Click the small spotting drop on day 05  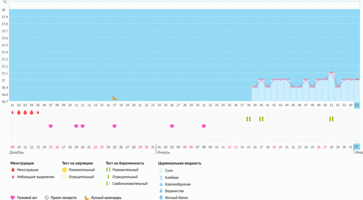(x=38, y=113)
